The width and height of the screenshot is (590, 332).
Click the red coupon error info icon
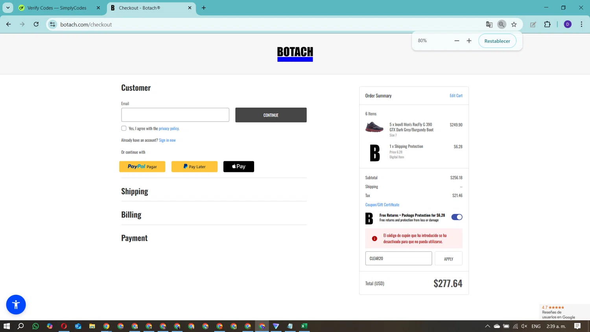[x=374, y=238]
